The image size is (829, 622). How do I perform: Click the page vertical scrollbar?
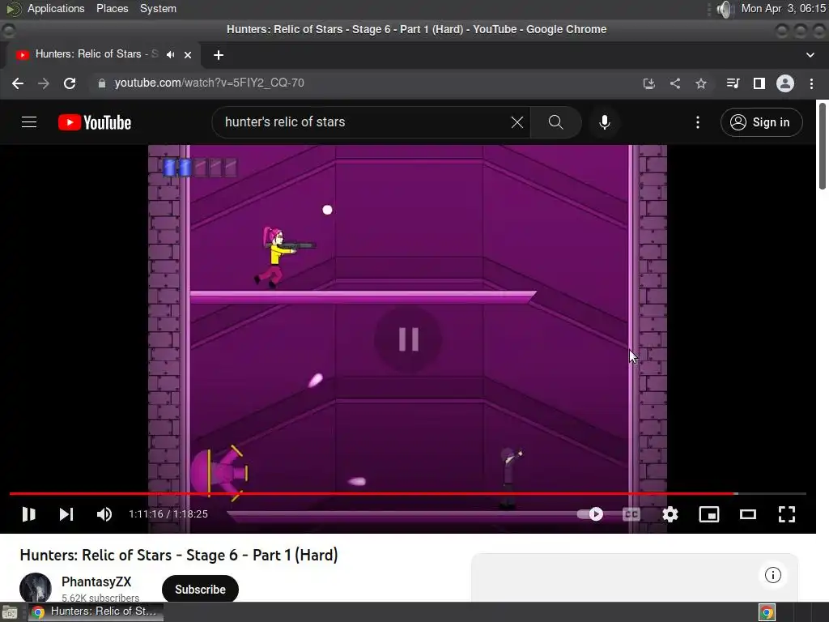point(823,146)
